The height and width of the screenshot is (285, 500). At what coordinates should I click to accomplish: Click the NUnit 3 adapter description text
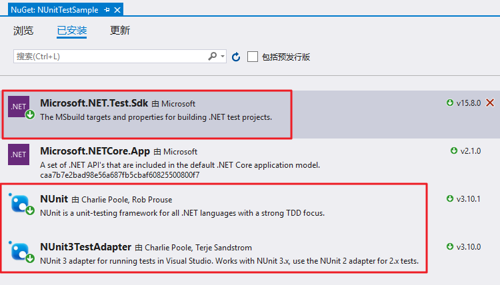coord(229,261)
